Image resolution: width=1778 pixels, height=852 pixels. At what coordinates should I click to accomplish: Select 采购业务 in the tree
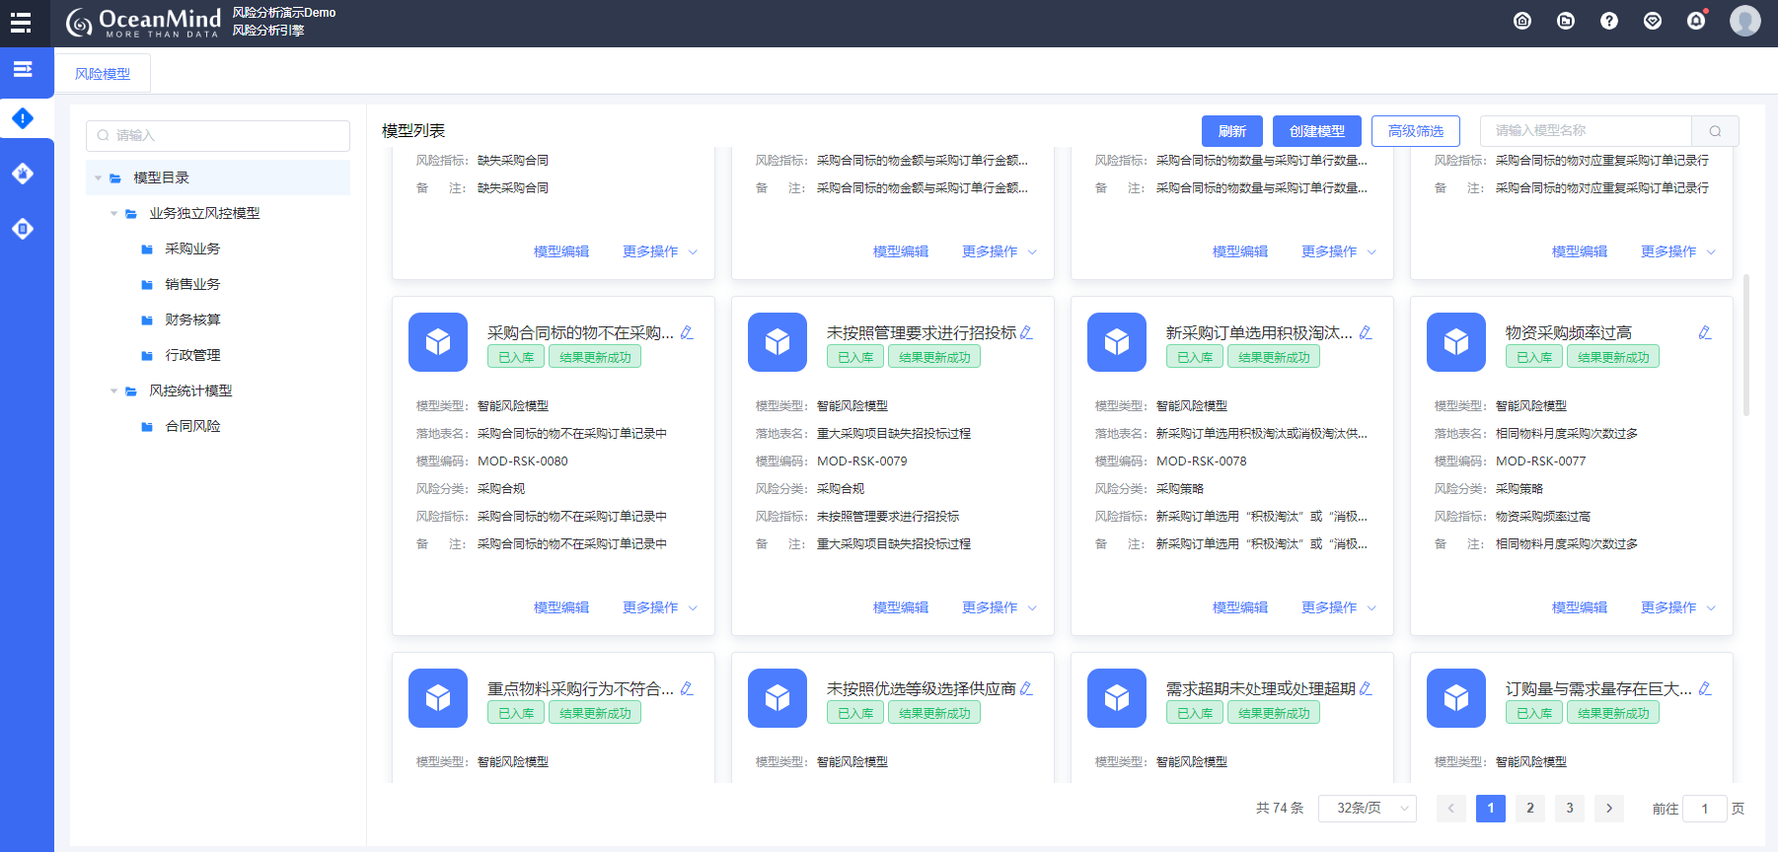click(x=192, y=249)
